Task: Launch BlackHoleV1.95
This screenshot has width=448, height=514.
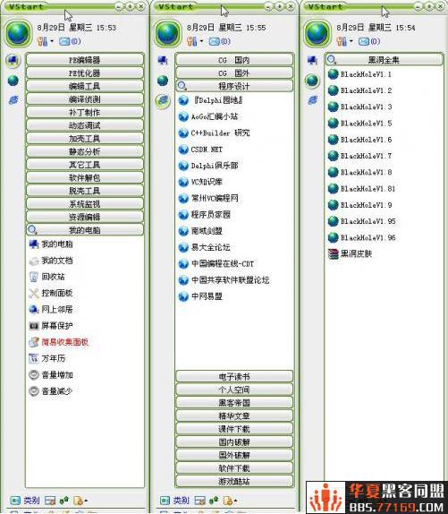Action: (x=361, y=221)
